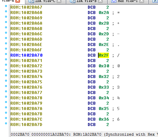This screenshot has height=137, width=158.
Task: Select the 0x2A value
Action: [104, 13]
